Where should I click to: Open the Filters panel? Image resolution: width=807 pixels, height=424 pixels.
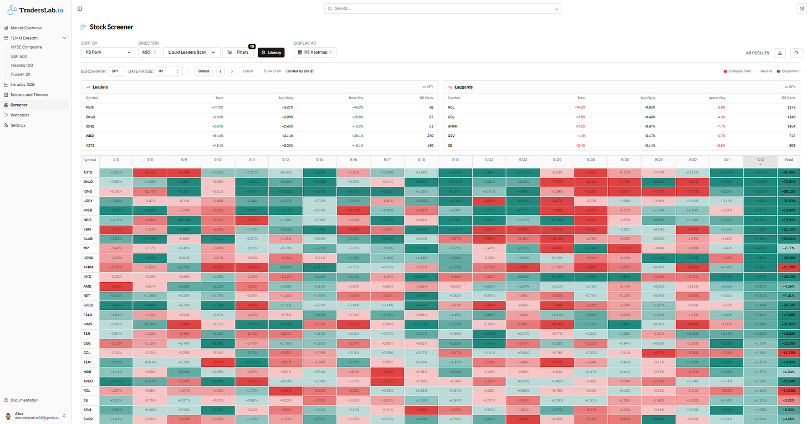238,53
